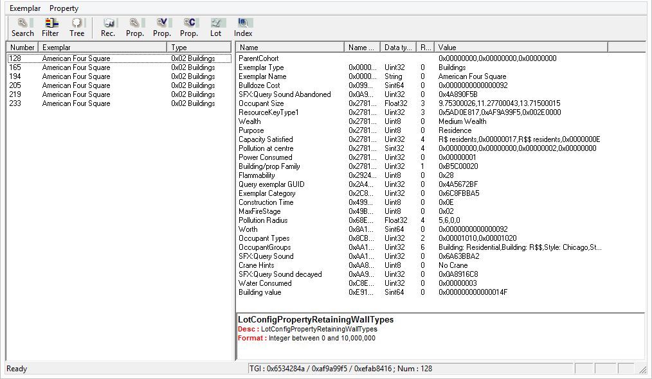This screenshot has height=379, width=652.
Task: Switch to Tree view icon
Action: coord(77,28)
